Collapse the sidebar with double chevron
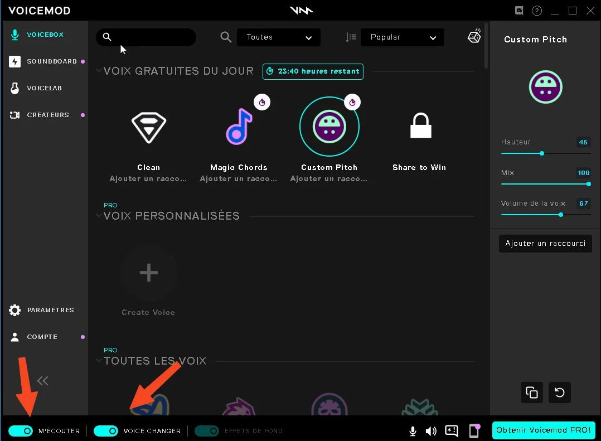Image resolution: width=601 pixels, height=441 pixels. [x=42, y=381]
